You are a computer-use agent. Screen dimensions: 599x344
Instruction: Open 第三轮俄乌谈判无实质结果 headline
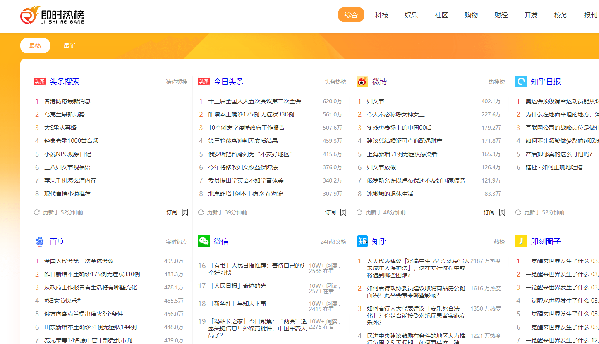tap(243, 141)
